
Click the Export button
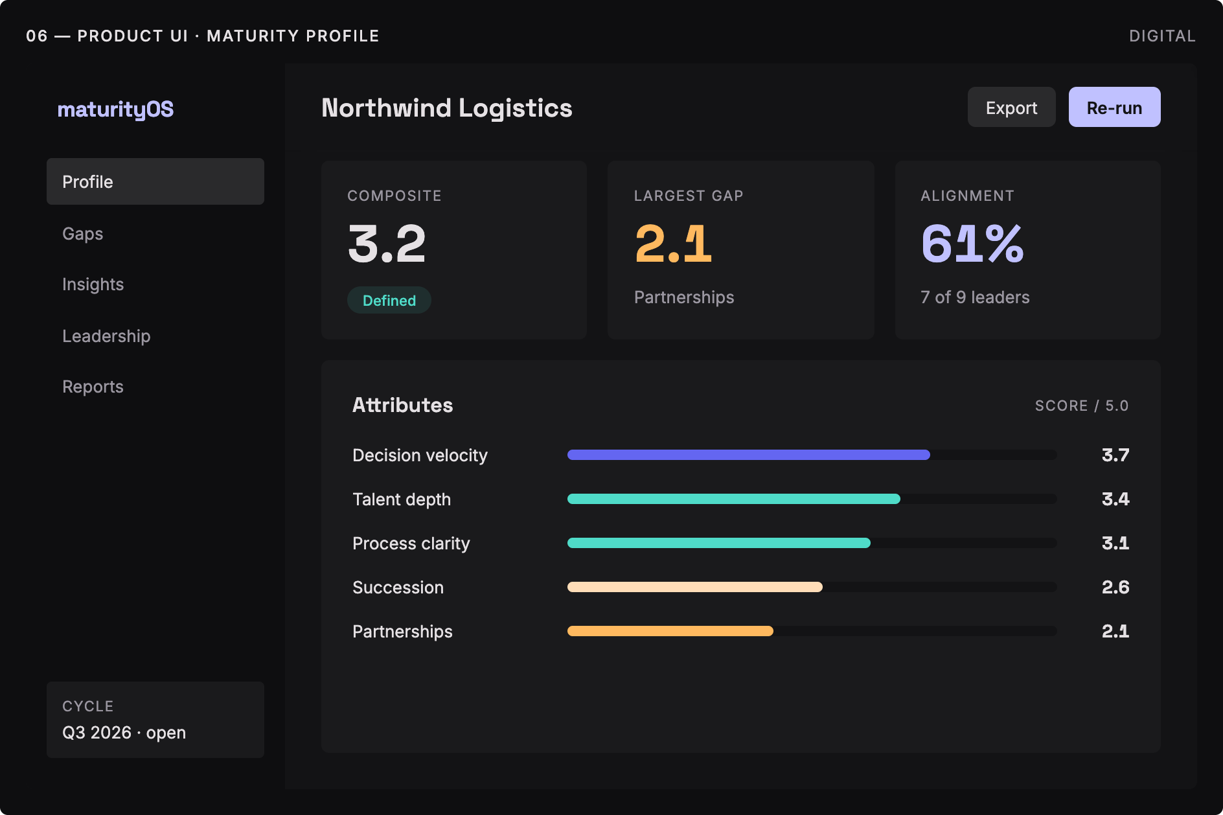click(1011, 107)
